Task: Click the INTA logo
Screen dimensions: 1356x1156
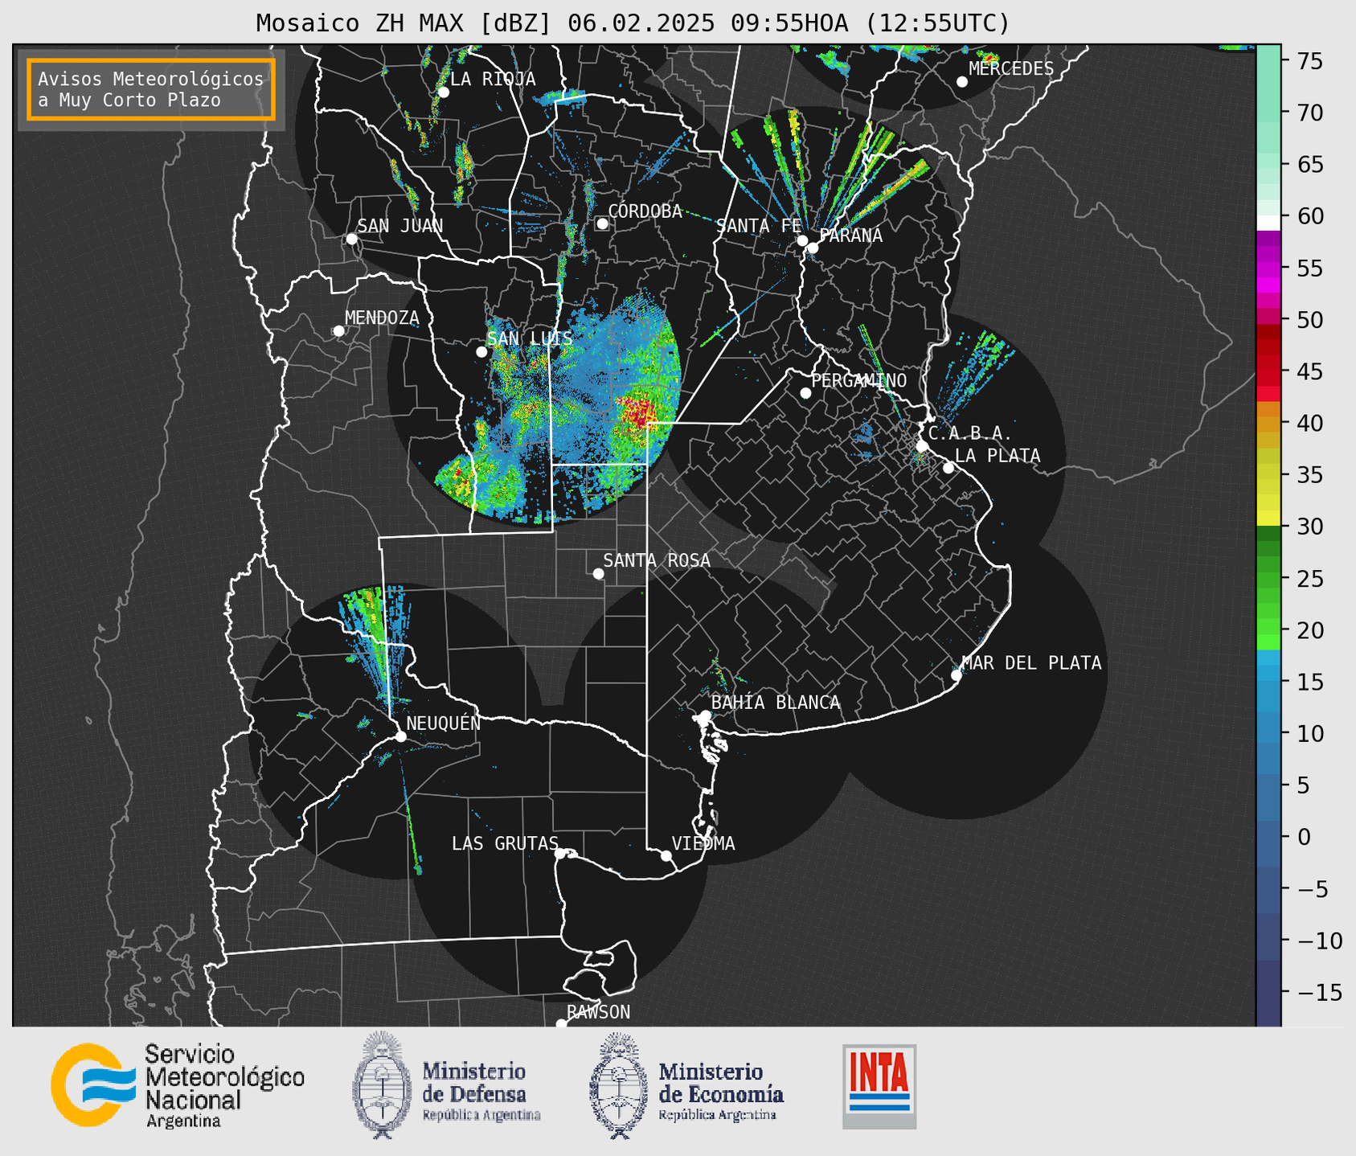Action: point(879,1086)
